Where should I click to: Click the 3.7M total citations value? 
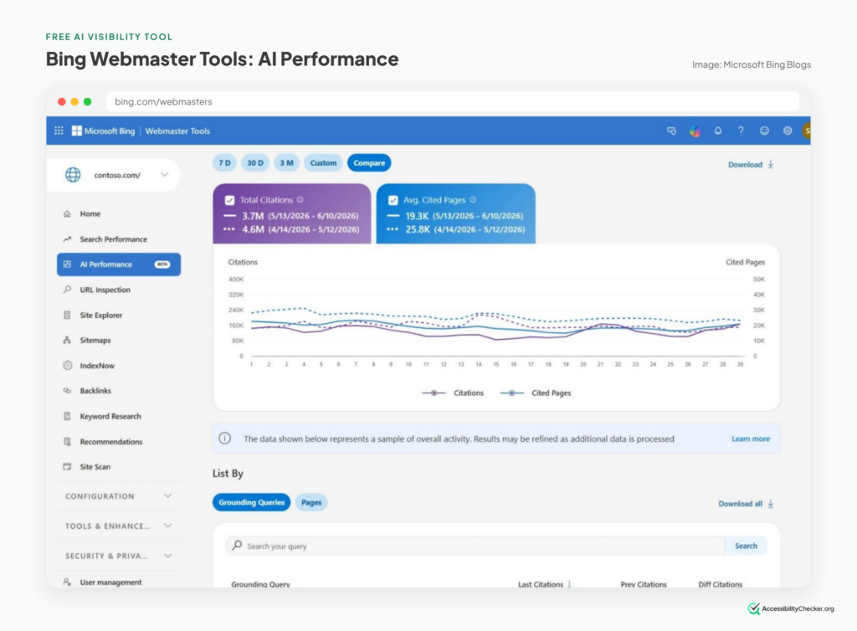click(x=253, y=216)
